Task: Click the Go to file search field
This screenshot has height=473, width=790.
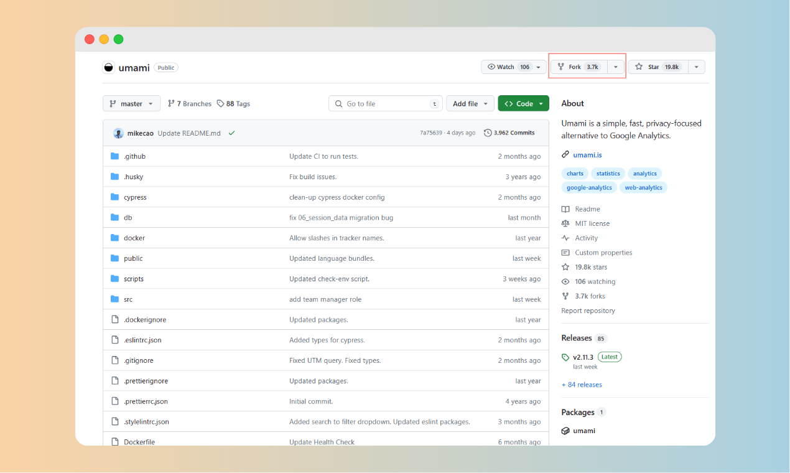Action: [x=385, y=104]
